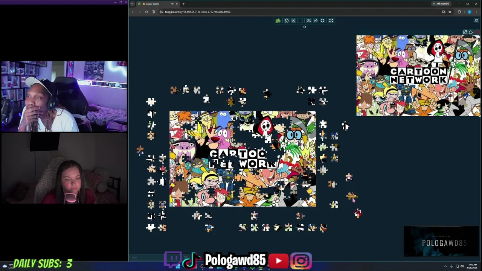Click the assembled Cartoon Network puzzle board
Viewport: 482px width, 271px height.
coord(243,159)
